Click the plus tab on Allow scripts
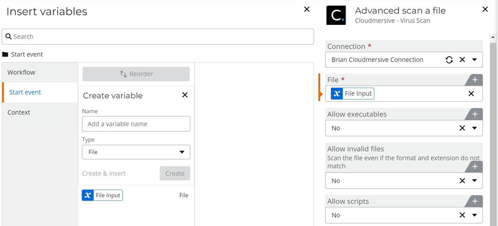The height and width of the screenshot is (226, 498). [x=475, y=201]
